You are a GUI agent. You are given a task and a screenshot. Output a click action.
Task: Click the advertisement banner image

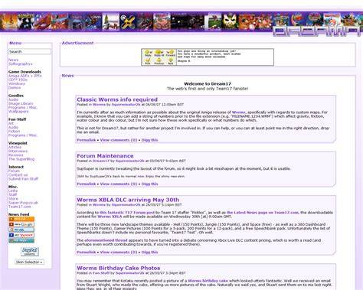point(208,57)
